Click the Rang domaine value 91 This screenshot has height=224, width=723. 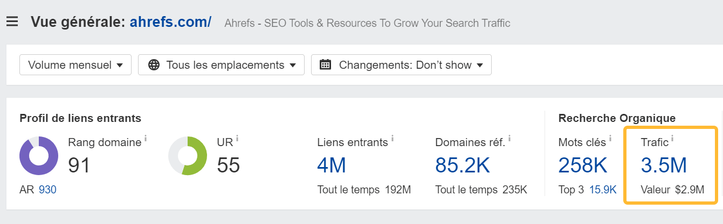point(79,165)
